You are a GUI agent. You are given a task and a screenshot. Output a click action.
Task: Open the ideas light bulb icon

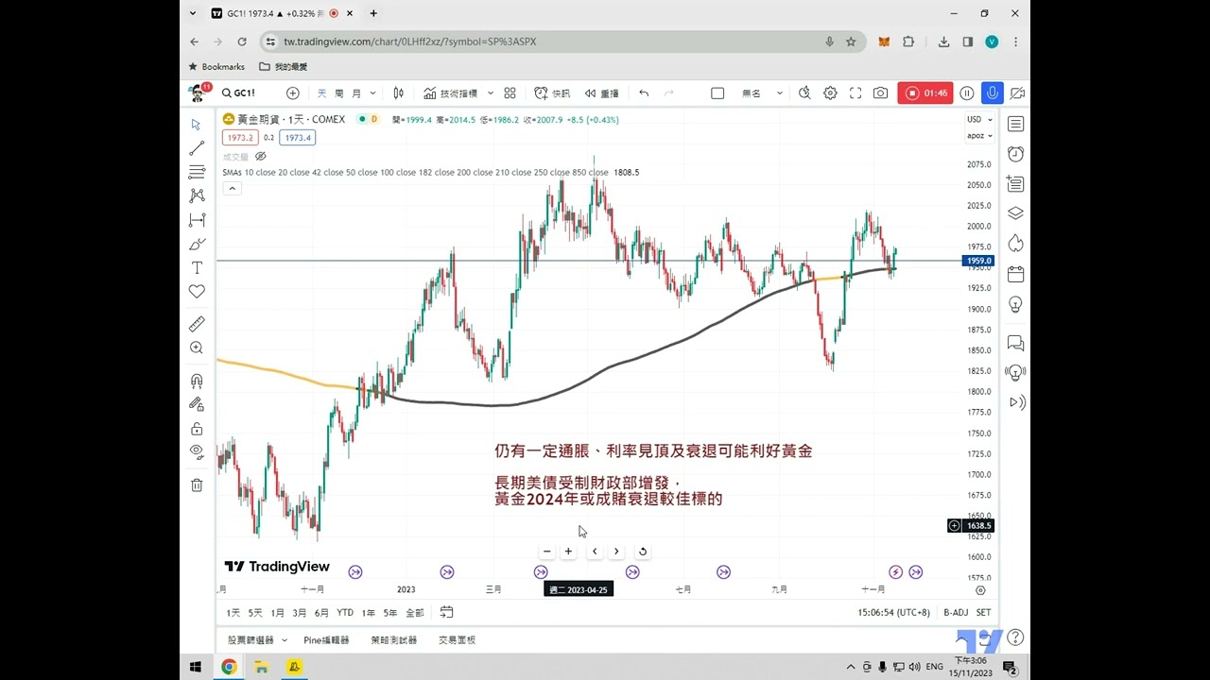pyautogui.click(x=1016, y=304)
